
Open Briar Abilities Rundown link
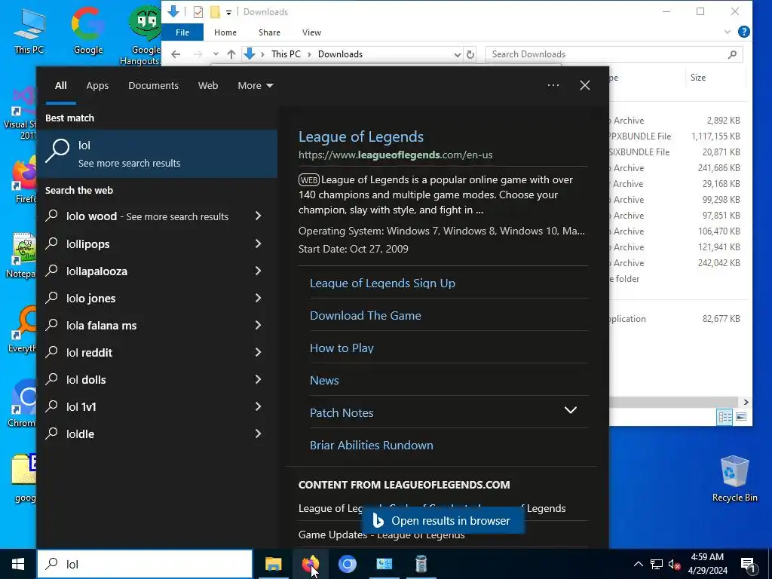click(x=371, y=445)
